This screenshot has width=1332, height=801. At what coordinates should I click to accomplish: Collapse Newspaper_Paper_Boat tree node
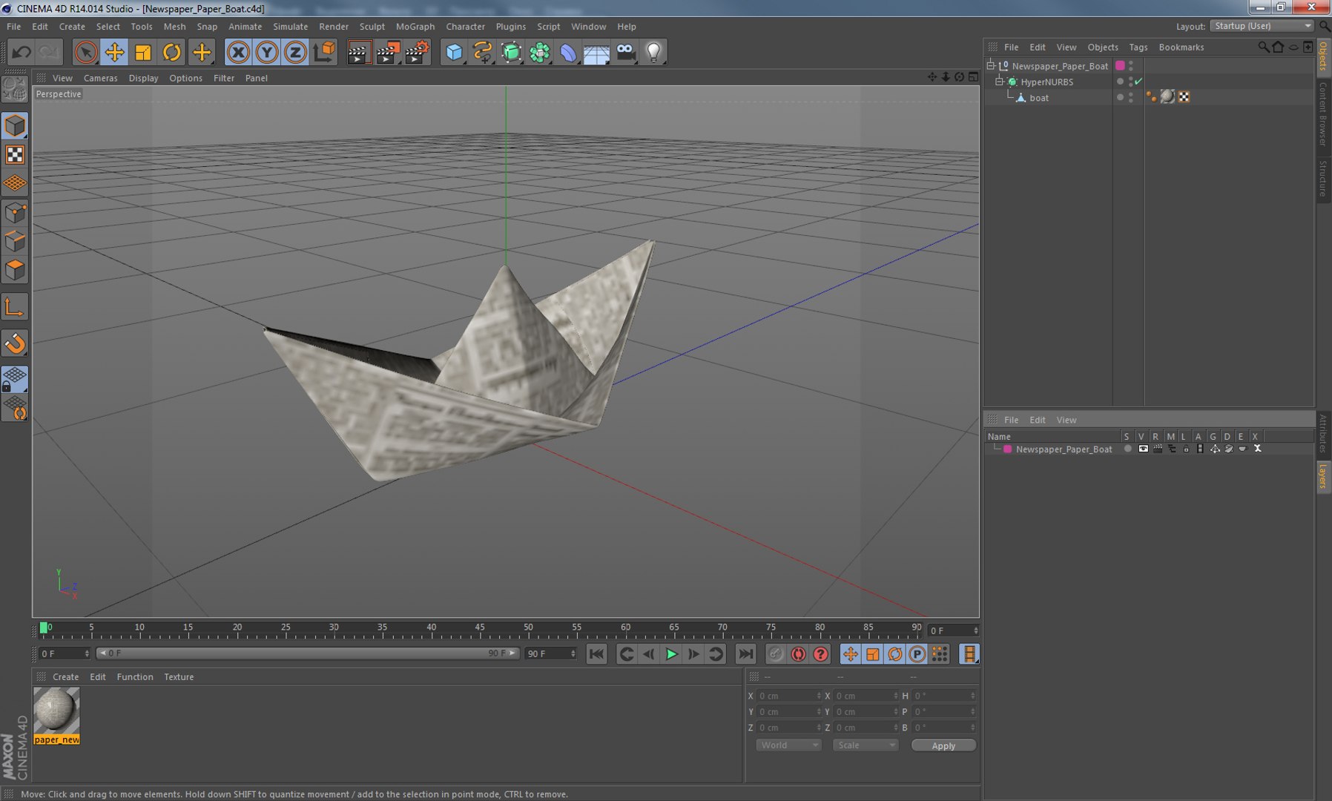click(x=991, y=65)
